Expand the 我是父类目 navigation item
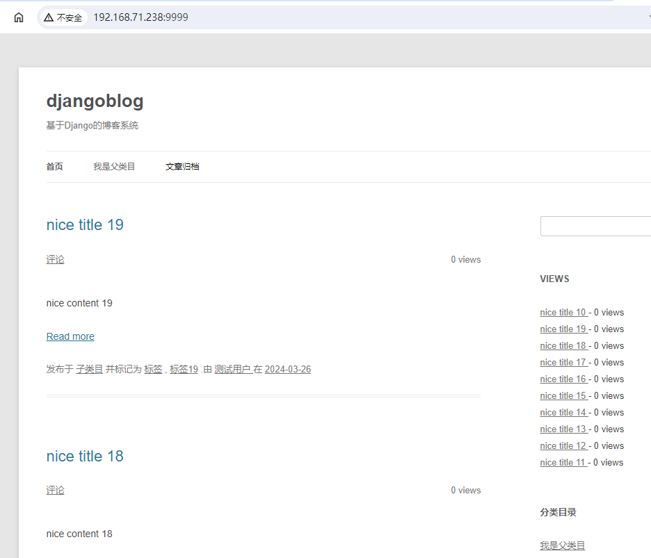 (114, 166)
